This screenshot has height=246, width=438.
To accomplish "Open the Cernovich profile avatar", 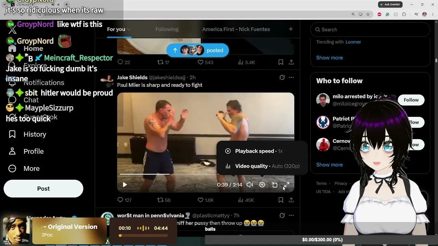I will [x=323, y=145].
